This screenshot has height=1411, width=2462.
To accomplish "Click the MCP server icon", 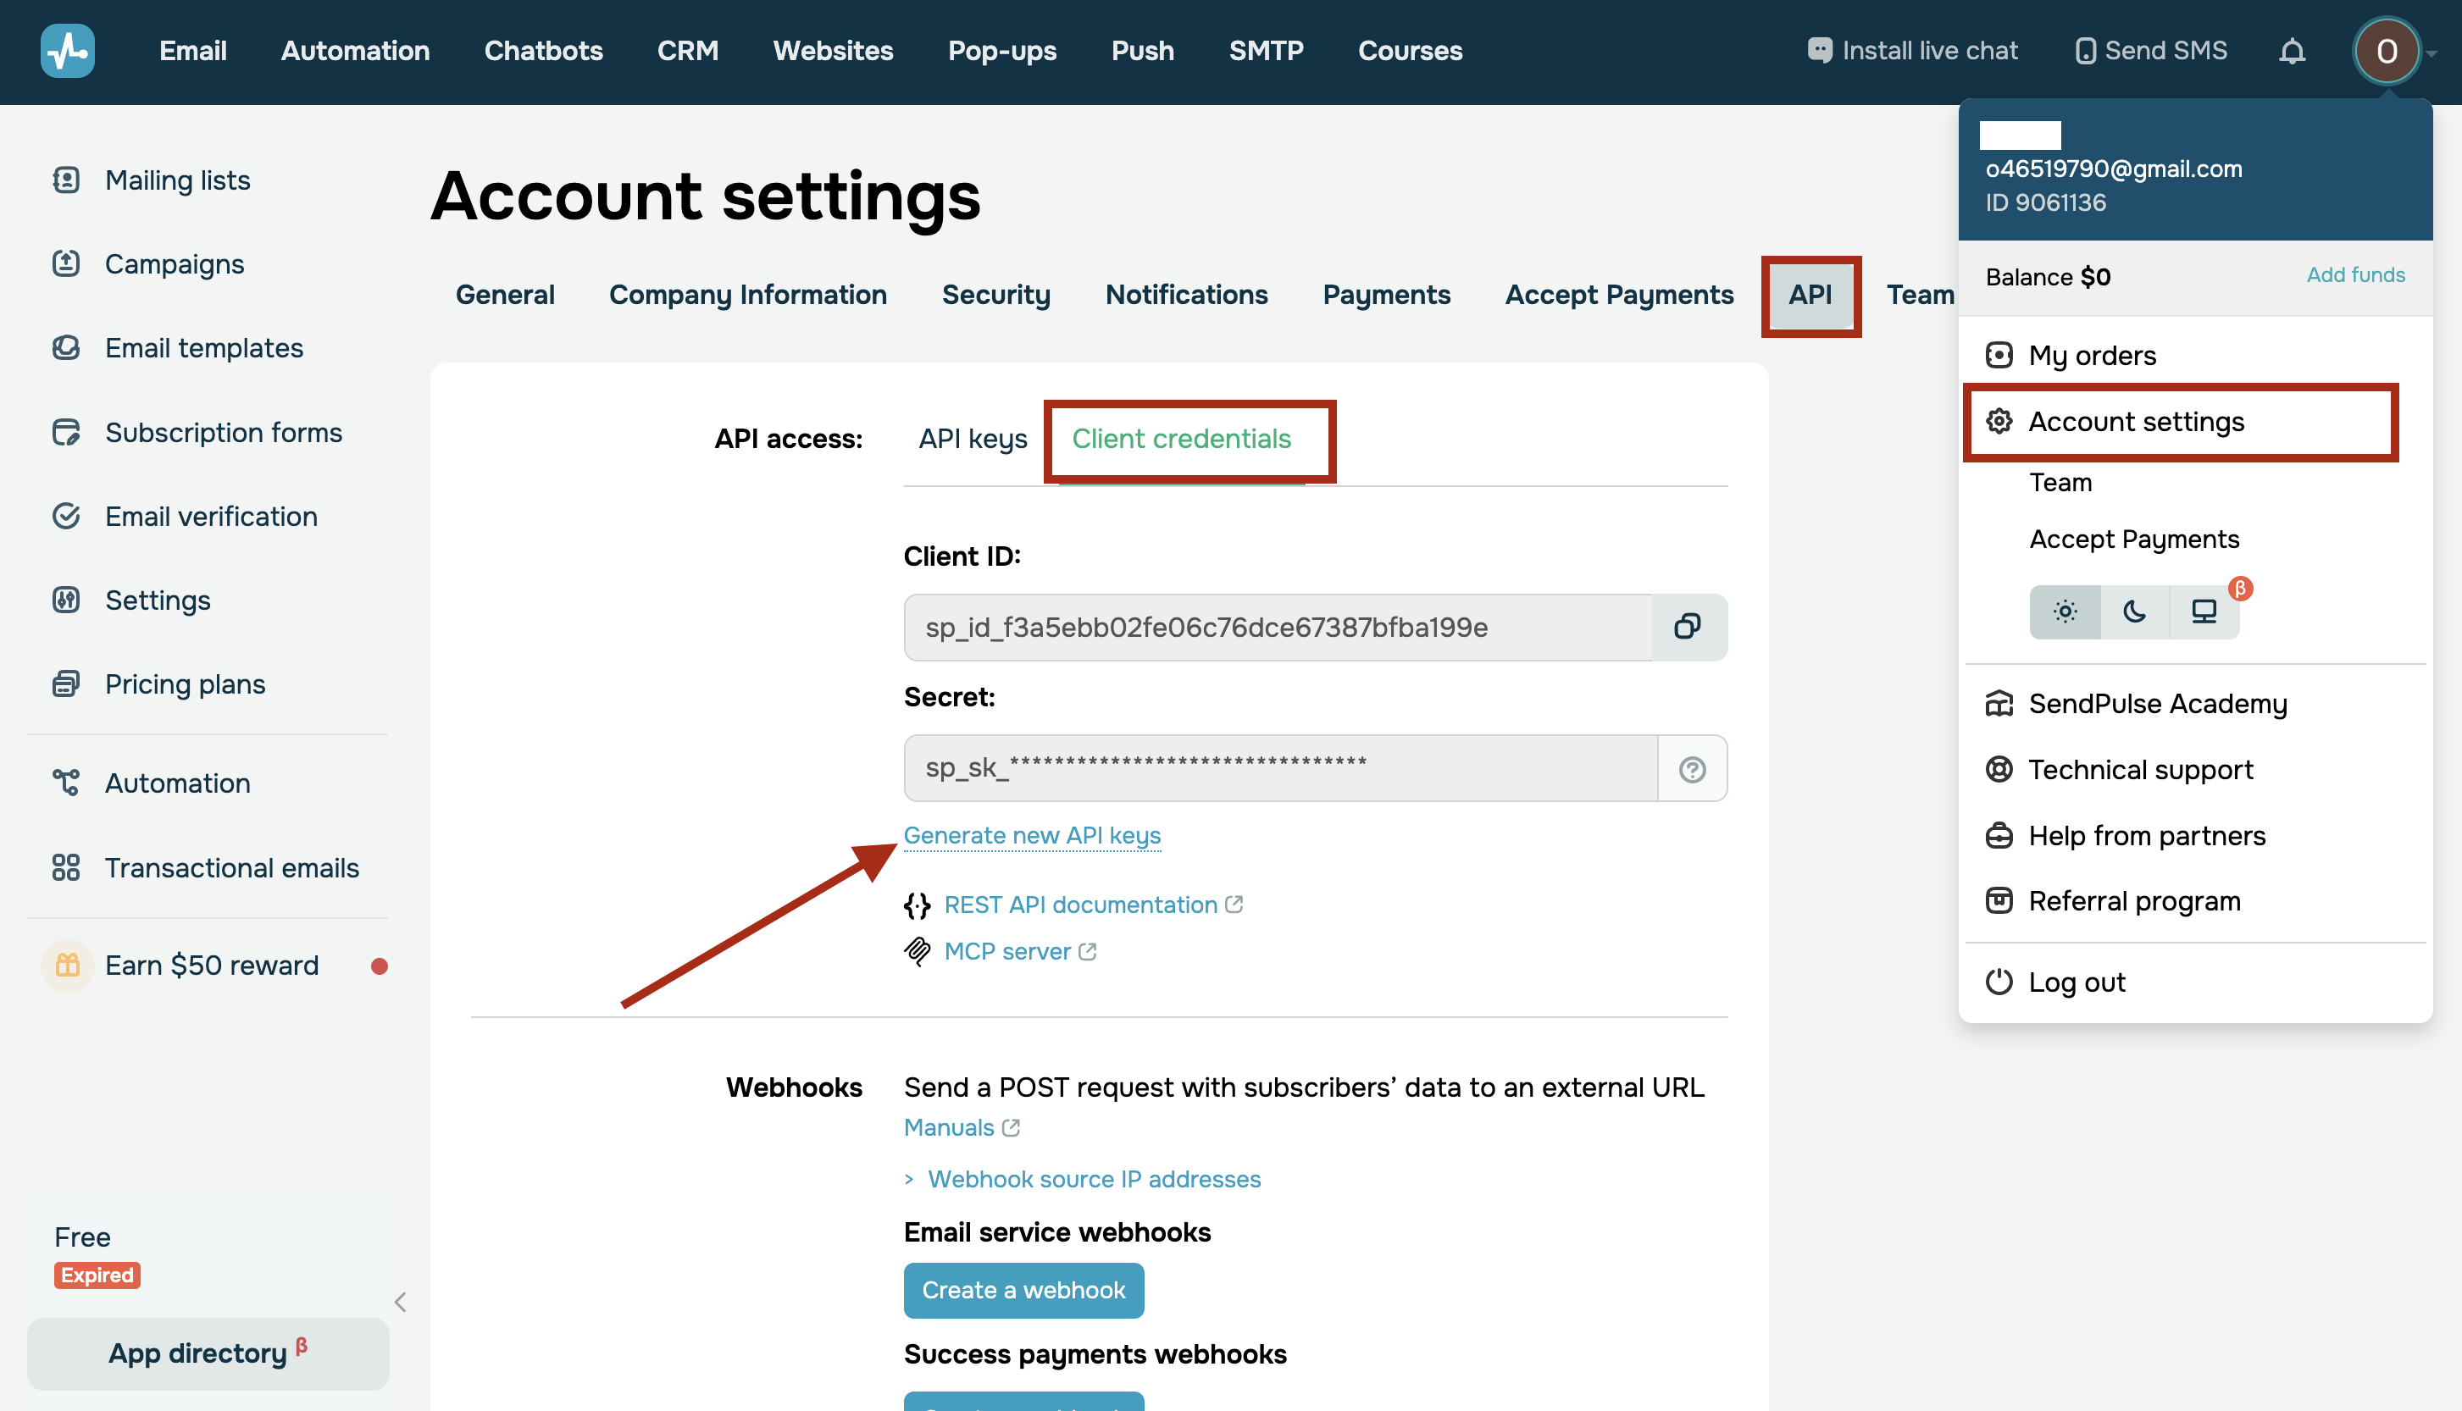I will click(x=917, y=952).
